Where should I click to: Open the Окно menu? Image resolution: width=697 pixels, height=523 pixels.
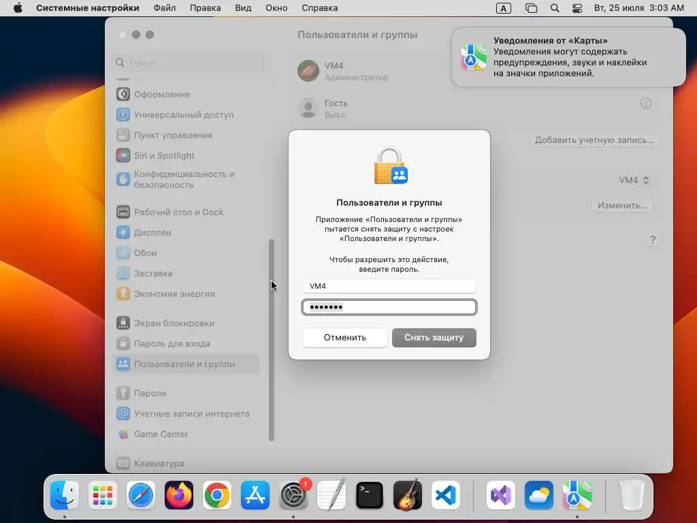[276, 8]
